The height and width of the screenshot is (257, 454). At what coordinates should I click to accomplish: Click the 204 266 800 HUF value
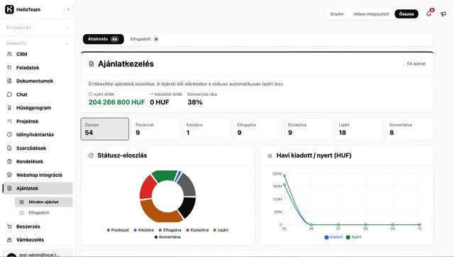tap(116, 102)
